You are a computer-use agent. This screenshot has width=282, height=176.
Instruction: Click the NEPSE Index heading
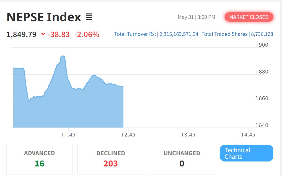click(44, 17)
